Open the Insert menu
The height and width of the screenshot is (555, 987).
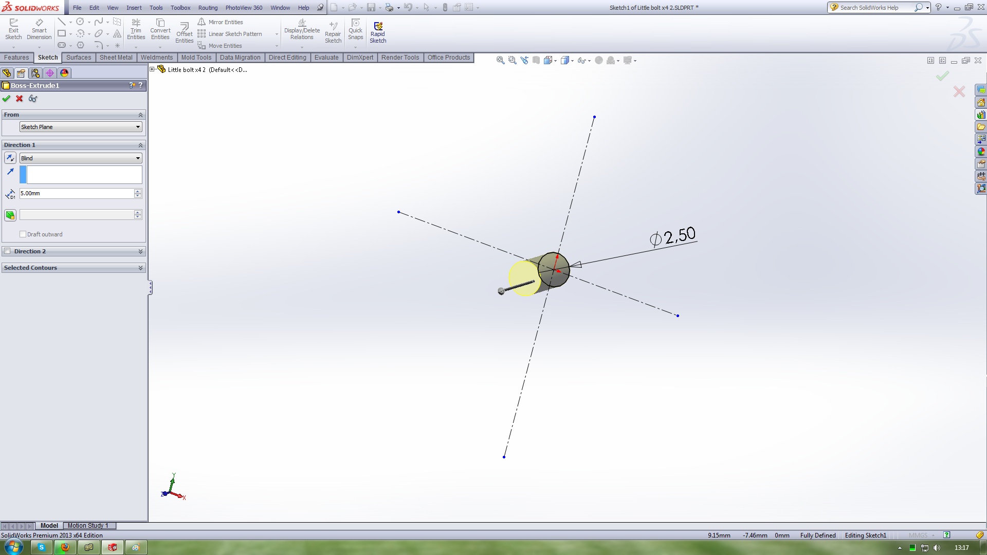coord(134,8)
